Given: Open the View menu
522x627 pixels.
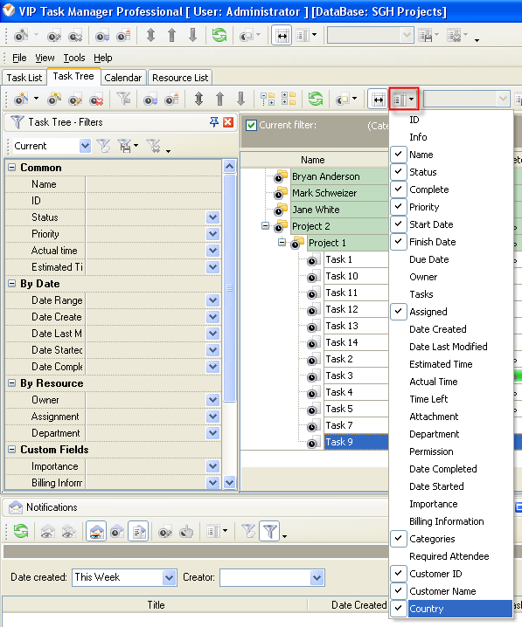Looking at the screenshot, I should pos(45,58).
